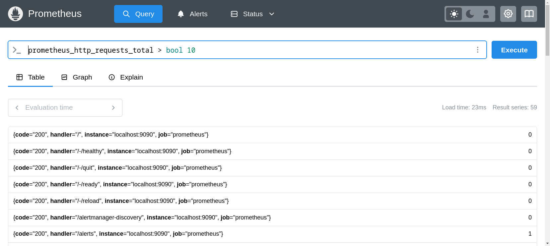Click the scrollbar down arrow
Image resolution: width=550 pixels, height=246 pixels.
[x=547, y=243]
